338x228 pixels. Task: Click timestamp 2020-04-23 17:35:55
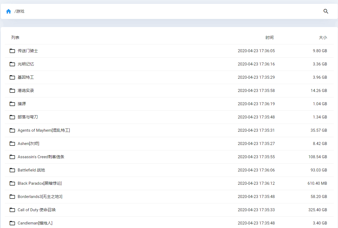pyautogui.click(x=256, y=157)
